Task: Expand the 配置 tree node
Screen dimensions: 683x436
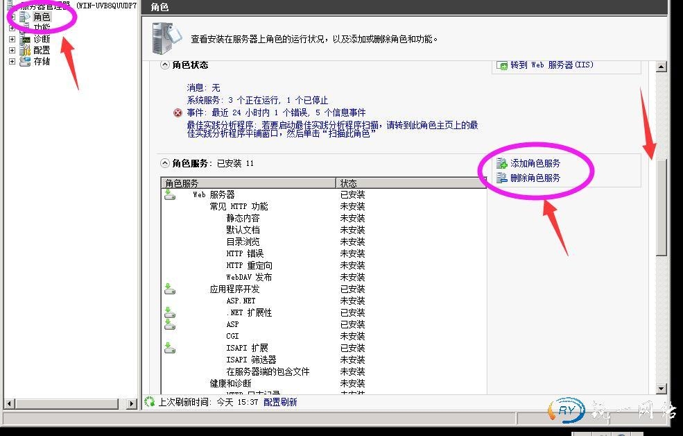Action: (x=12, y=50)
